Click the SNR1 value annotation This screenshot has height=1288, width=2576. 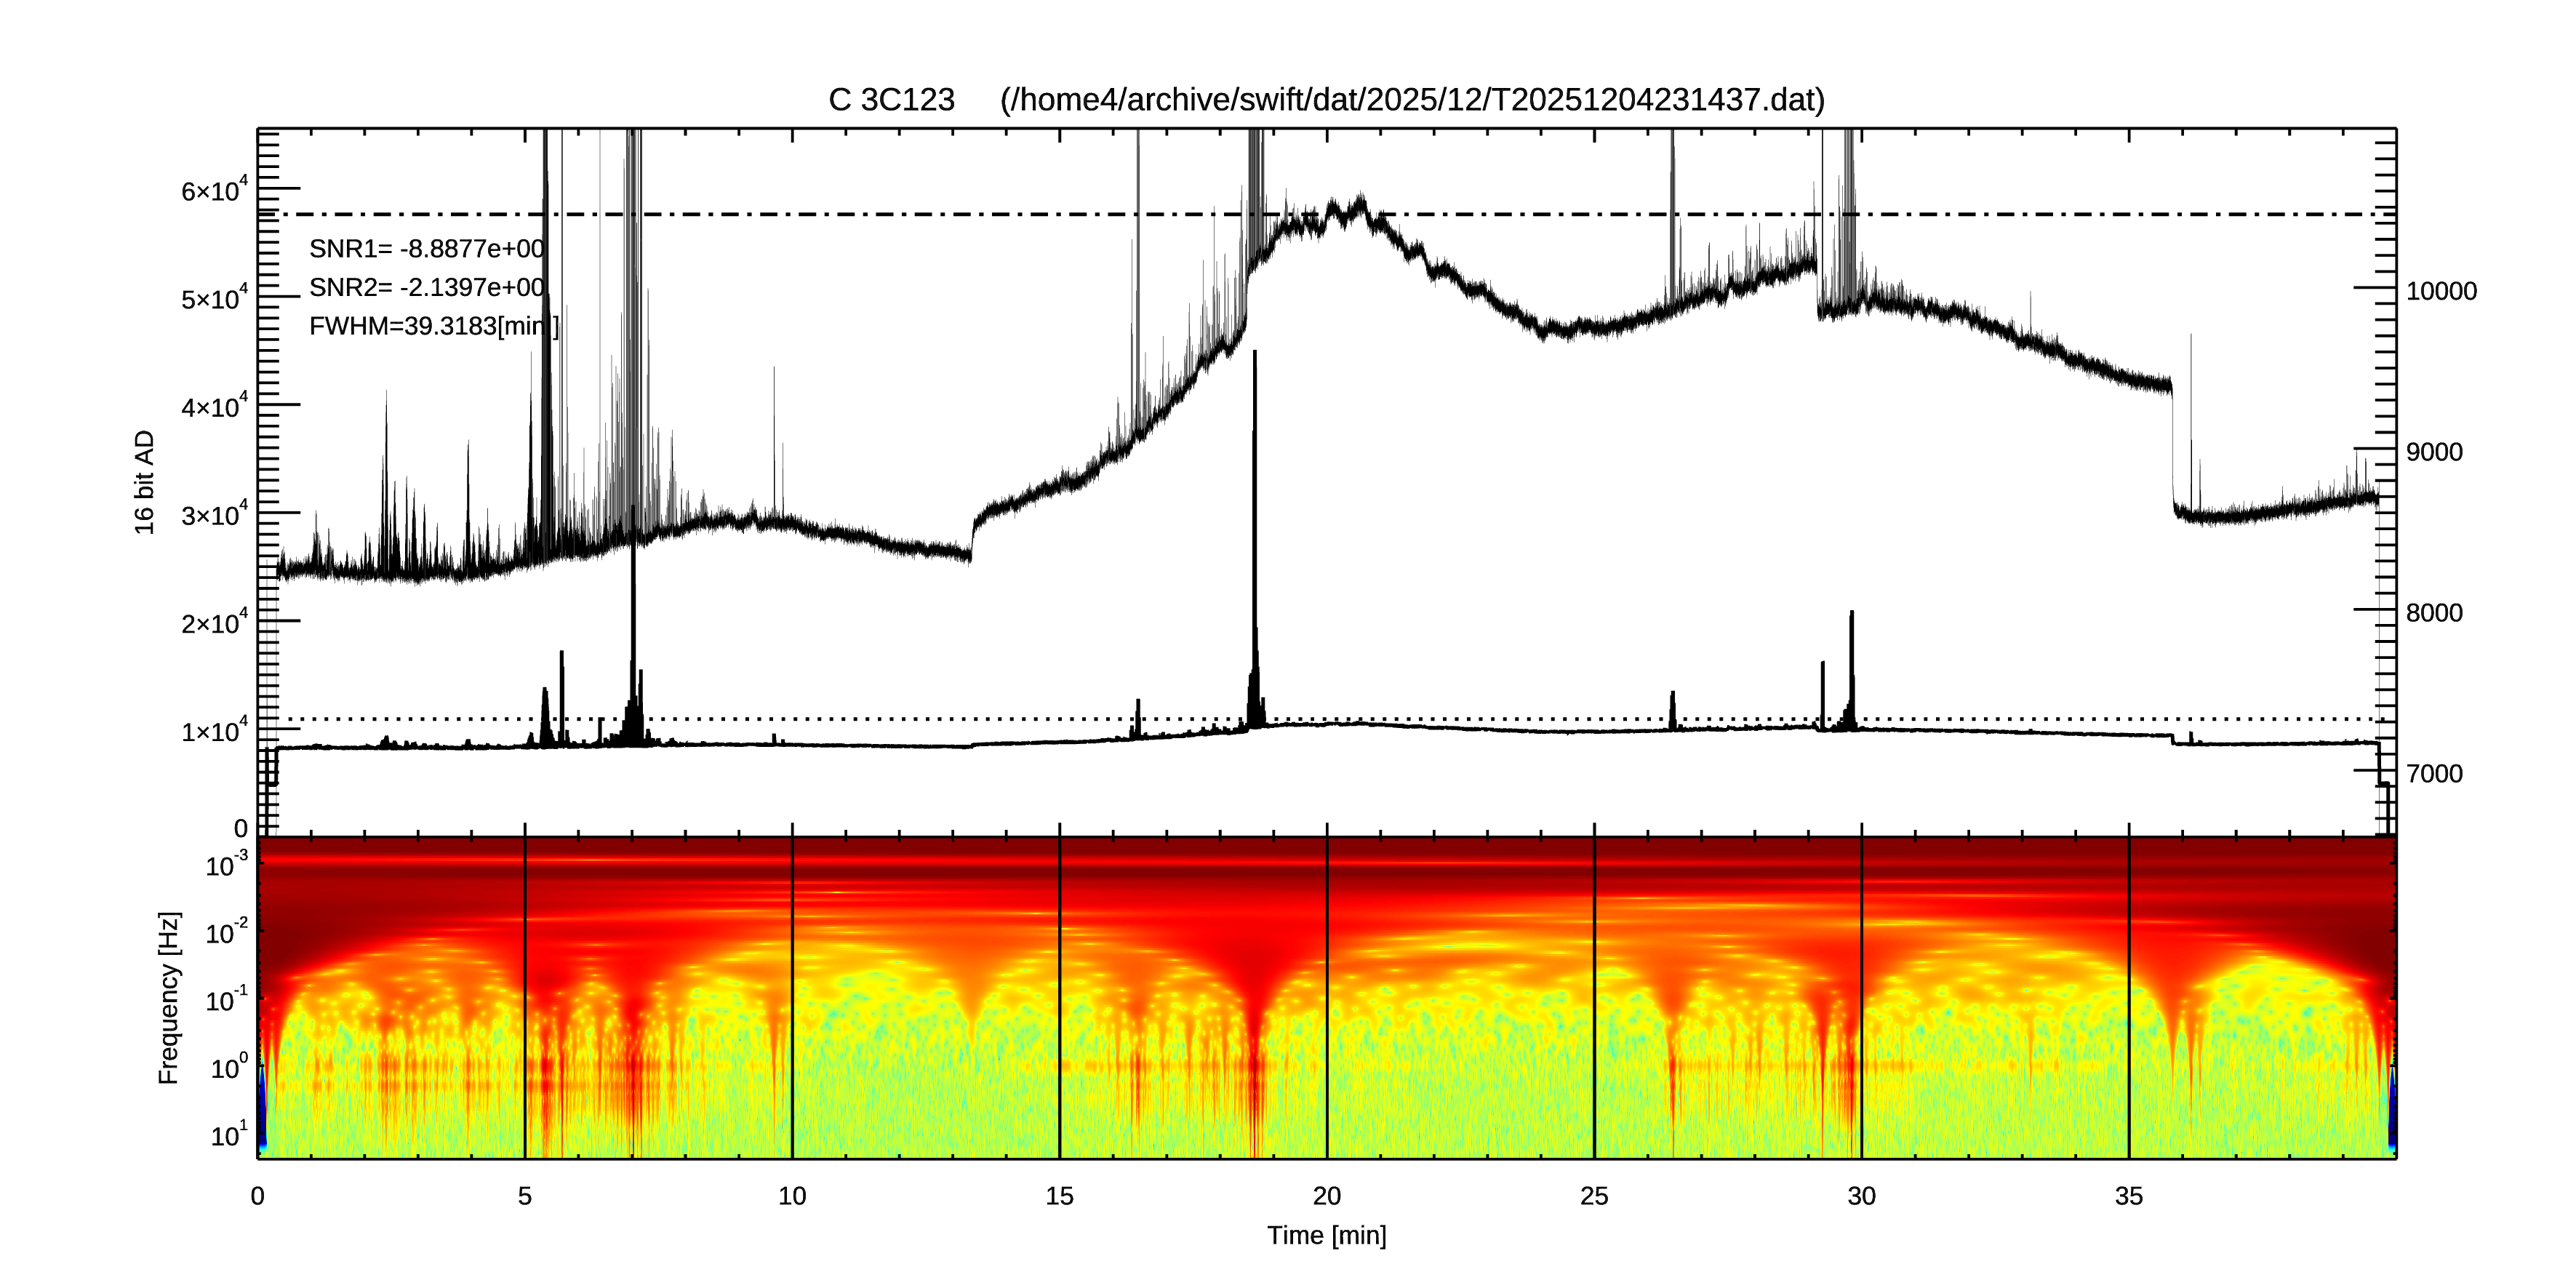coord(427,249)
